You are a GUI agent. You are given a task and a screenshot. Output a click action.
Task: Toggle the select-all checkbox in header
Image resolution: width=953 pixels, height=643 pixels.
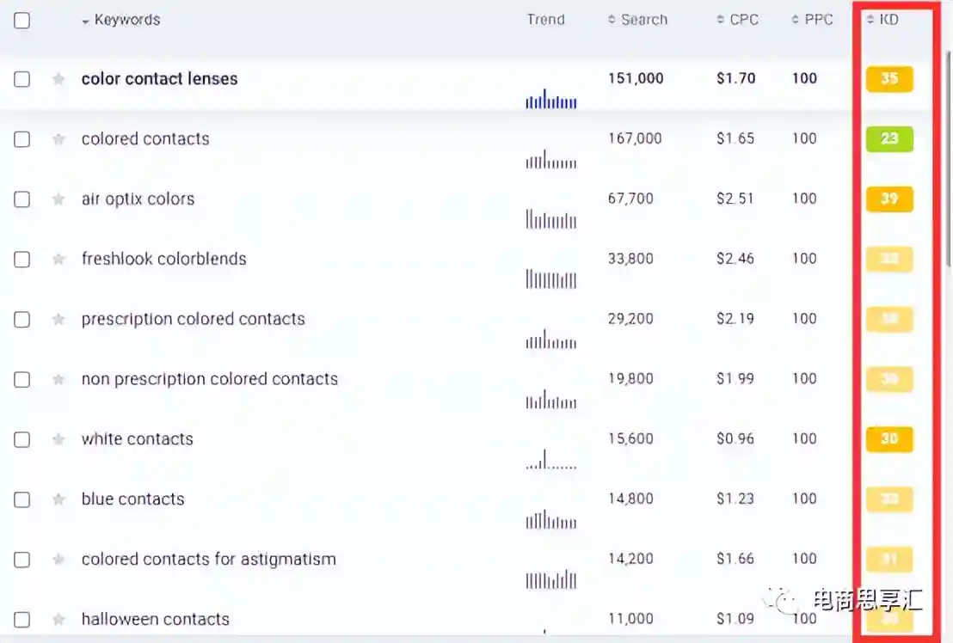pyautogui.click(x=22, y=21)
